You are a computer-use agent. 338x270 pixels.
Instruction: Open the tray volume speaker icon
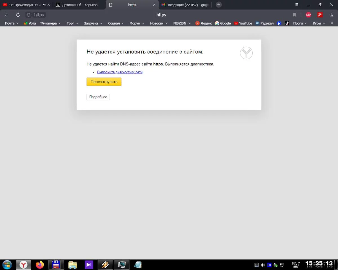tap(263, 265)
